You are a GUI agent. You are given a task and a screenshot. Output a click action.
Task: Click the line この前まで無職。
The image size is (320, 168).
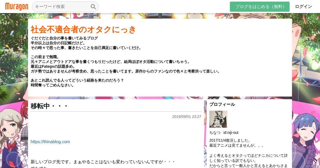click(45, 57)
